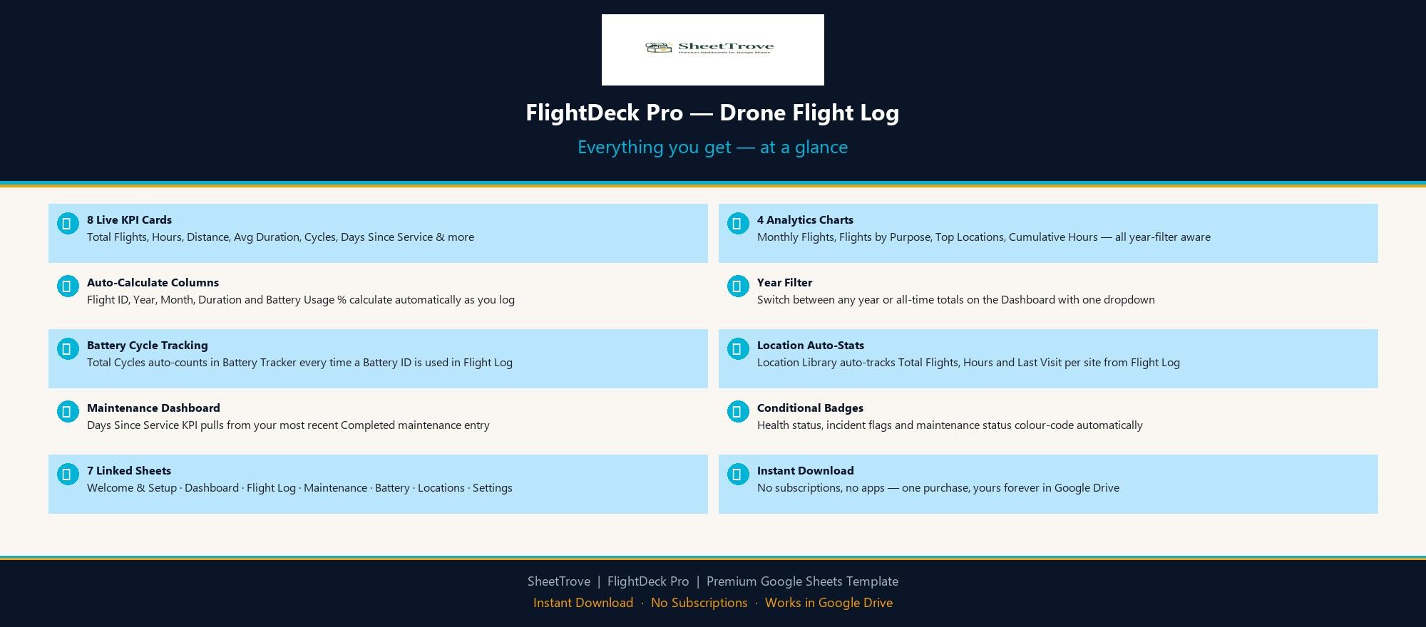
Task: Click the orange 'Instant Download' footer text
Action: pyautogui.click(x=583, y=603)
